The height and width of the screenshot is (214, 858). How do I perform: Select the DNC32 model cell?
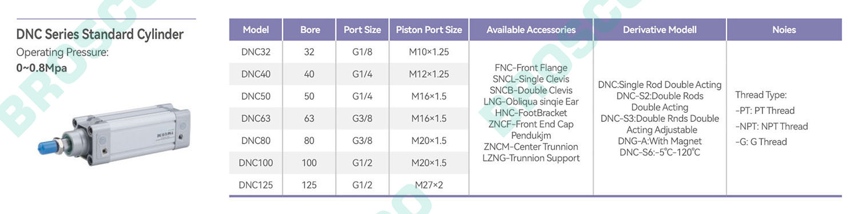point(256,52)
